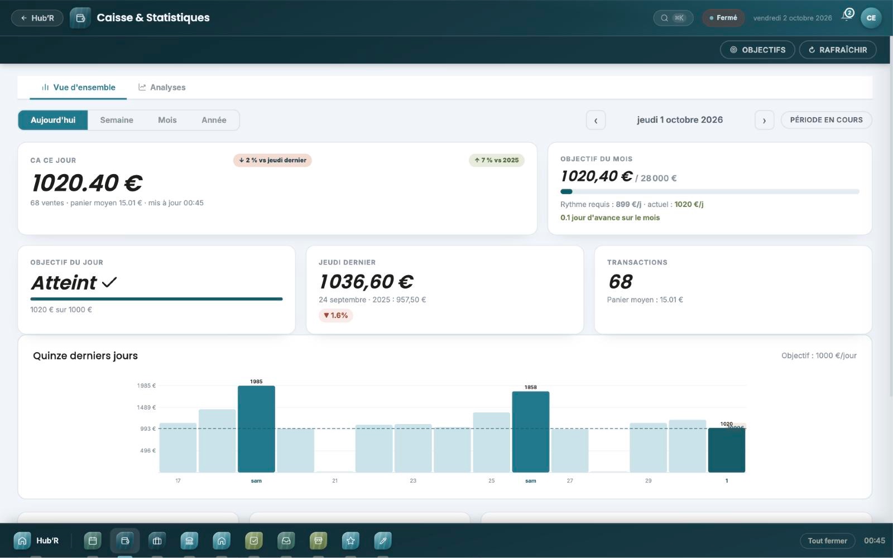Switch to the Analyses tab
Screen dimensions: 893x558
(x=162, y=88)
